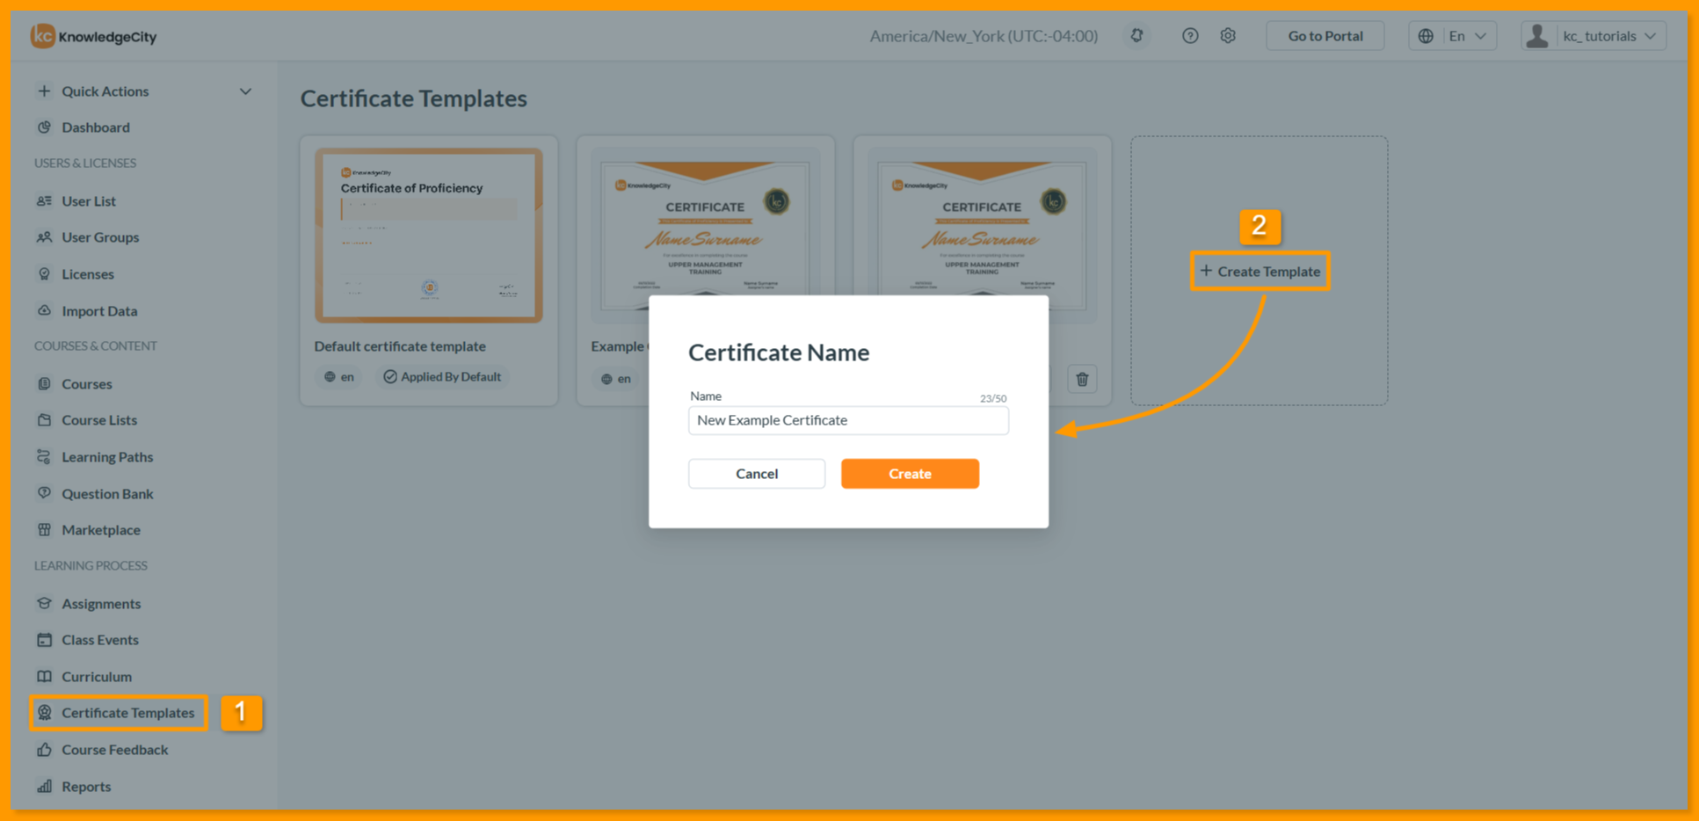Click the Applied By Default badge
Image resolution: width=1699 pixels, height=821 pixels.
[442, 377]
